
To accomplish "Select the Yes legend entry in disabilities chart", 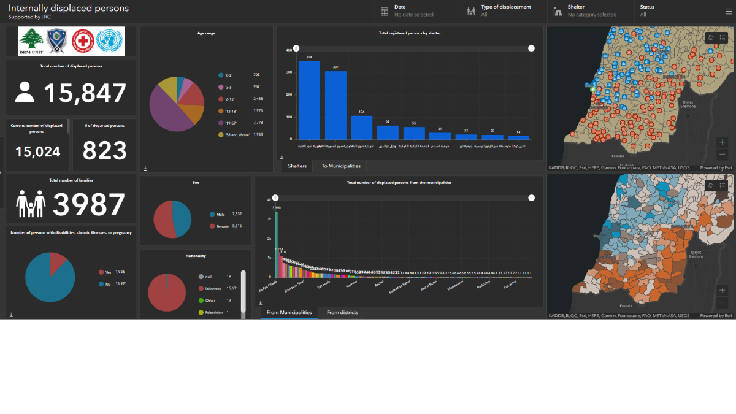I will coord(112,272).
